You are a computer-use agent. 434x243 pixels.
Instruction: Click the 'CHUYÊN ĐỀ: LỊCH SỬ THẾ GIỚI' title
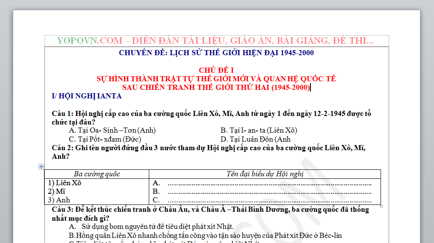216,53
